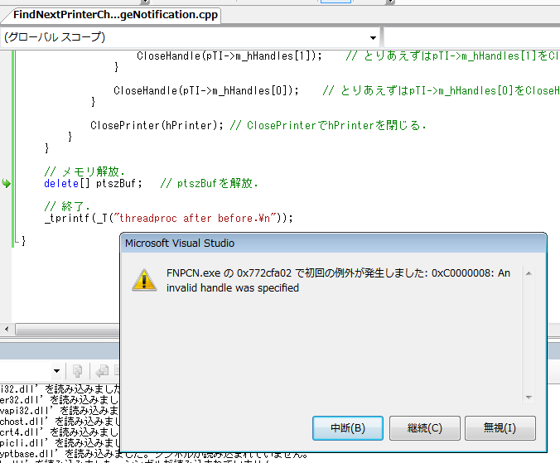Viewport: 560px width, 463px height.
Task: Click the first output pane toolbar icon
Action: [x=77, y=371]
